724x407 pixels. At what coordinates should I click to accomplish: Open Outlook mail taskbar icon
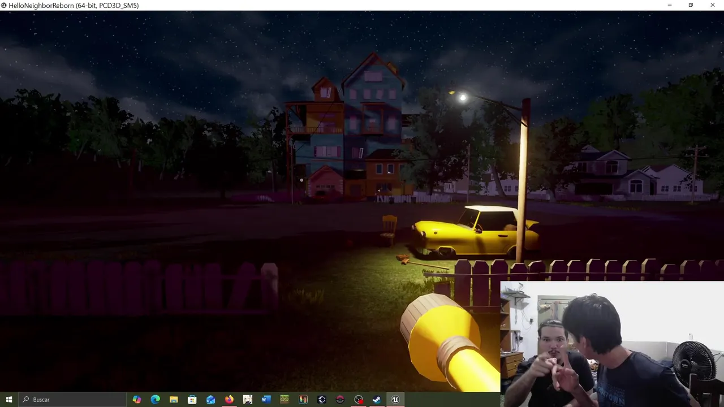(210, 400)
